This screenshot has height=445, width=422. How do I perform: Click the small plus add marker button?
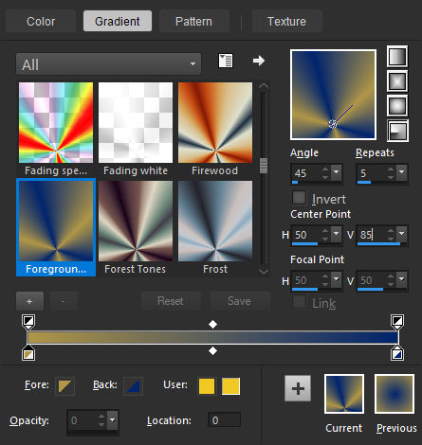(x=29, y=301)
